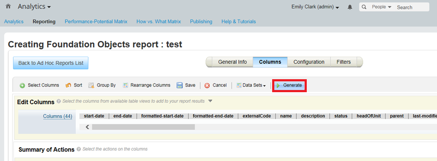Click the name column header

286,116
